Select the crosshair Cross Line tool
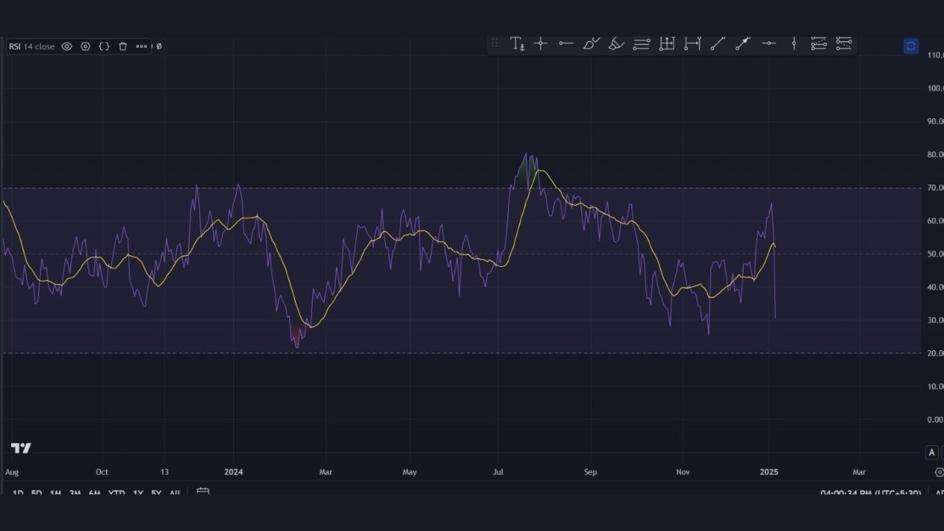Screen dimensions: 944x531 [541, 44]
